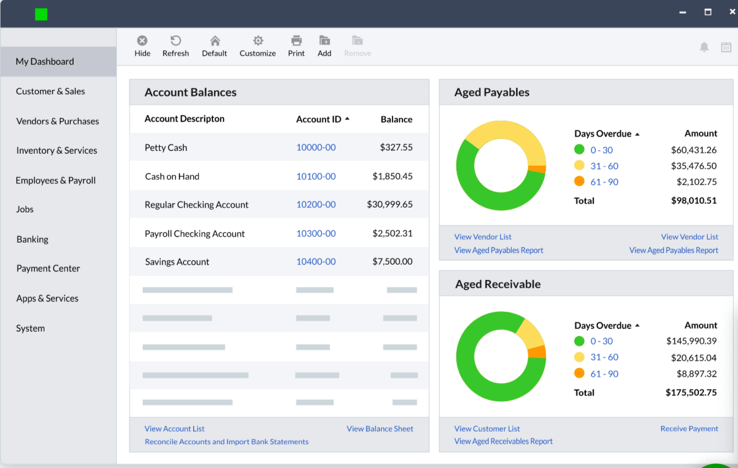The height and width of the screenshot is (468, 738).
Task: Click the Hide toolbar icon
Action: pos(142,41)
